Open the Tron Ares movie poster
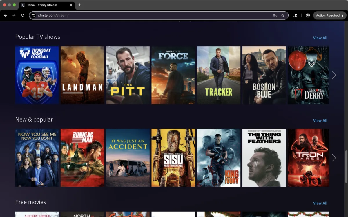Screen dimensions: 348x217 click(308, 158)
